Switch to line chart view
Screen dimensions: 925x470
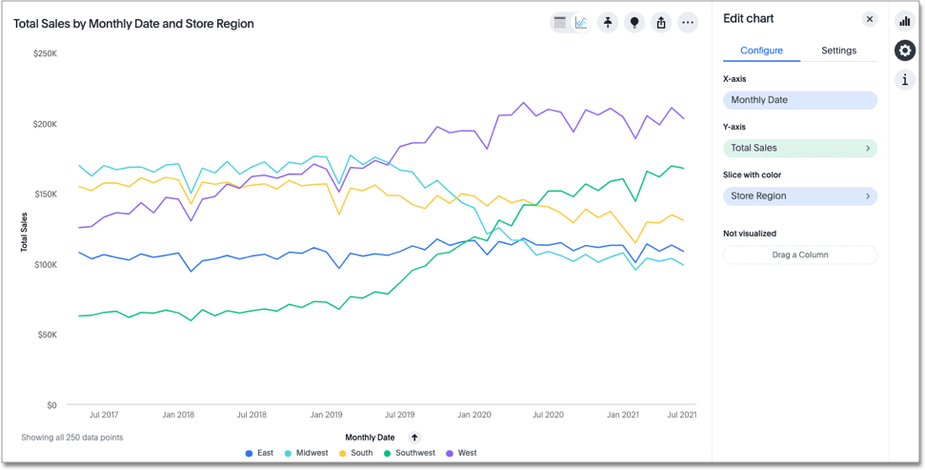pos(581,23)
